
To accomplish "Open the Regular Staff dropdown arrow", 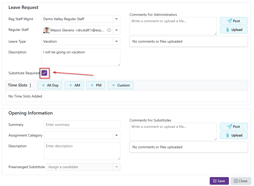I will pos(117,30).
